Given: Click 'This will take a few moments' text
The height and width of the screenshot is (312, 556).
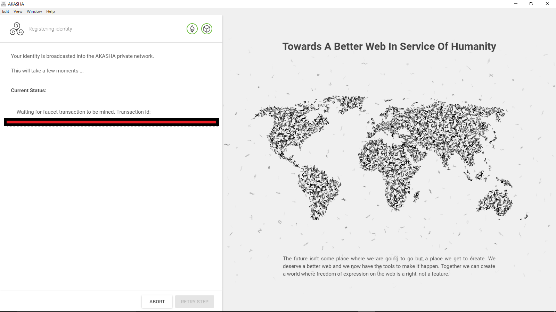Looking at the screenshot, I should (x=47, y=71).
